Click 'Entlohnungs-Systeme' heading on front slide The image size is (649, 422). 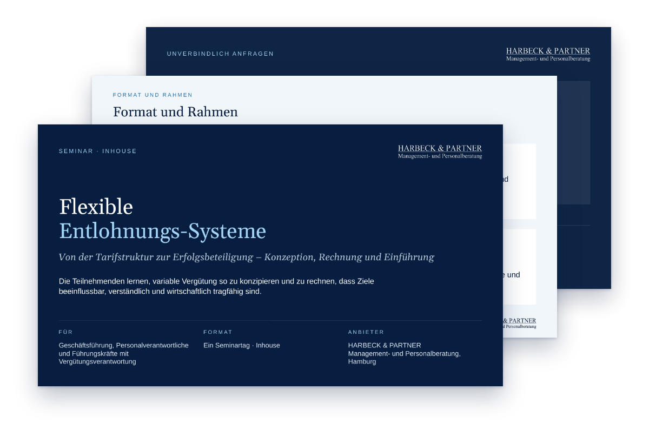(x=162, y=232)
